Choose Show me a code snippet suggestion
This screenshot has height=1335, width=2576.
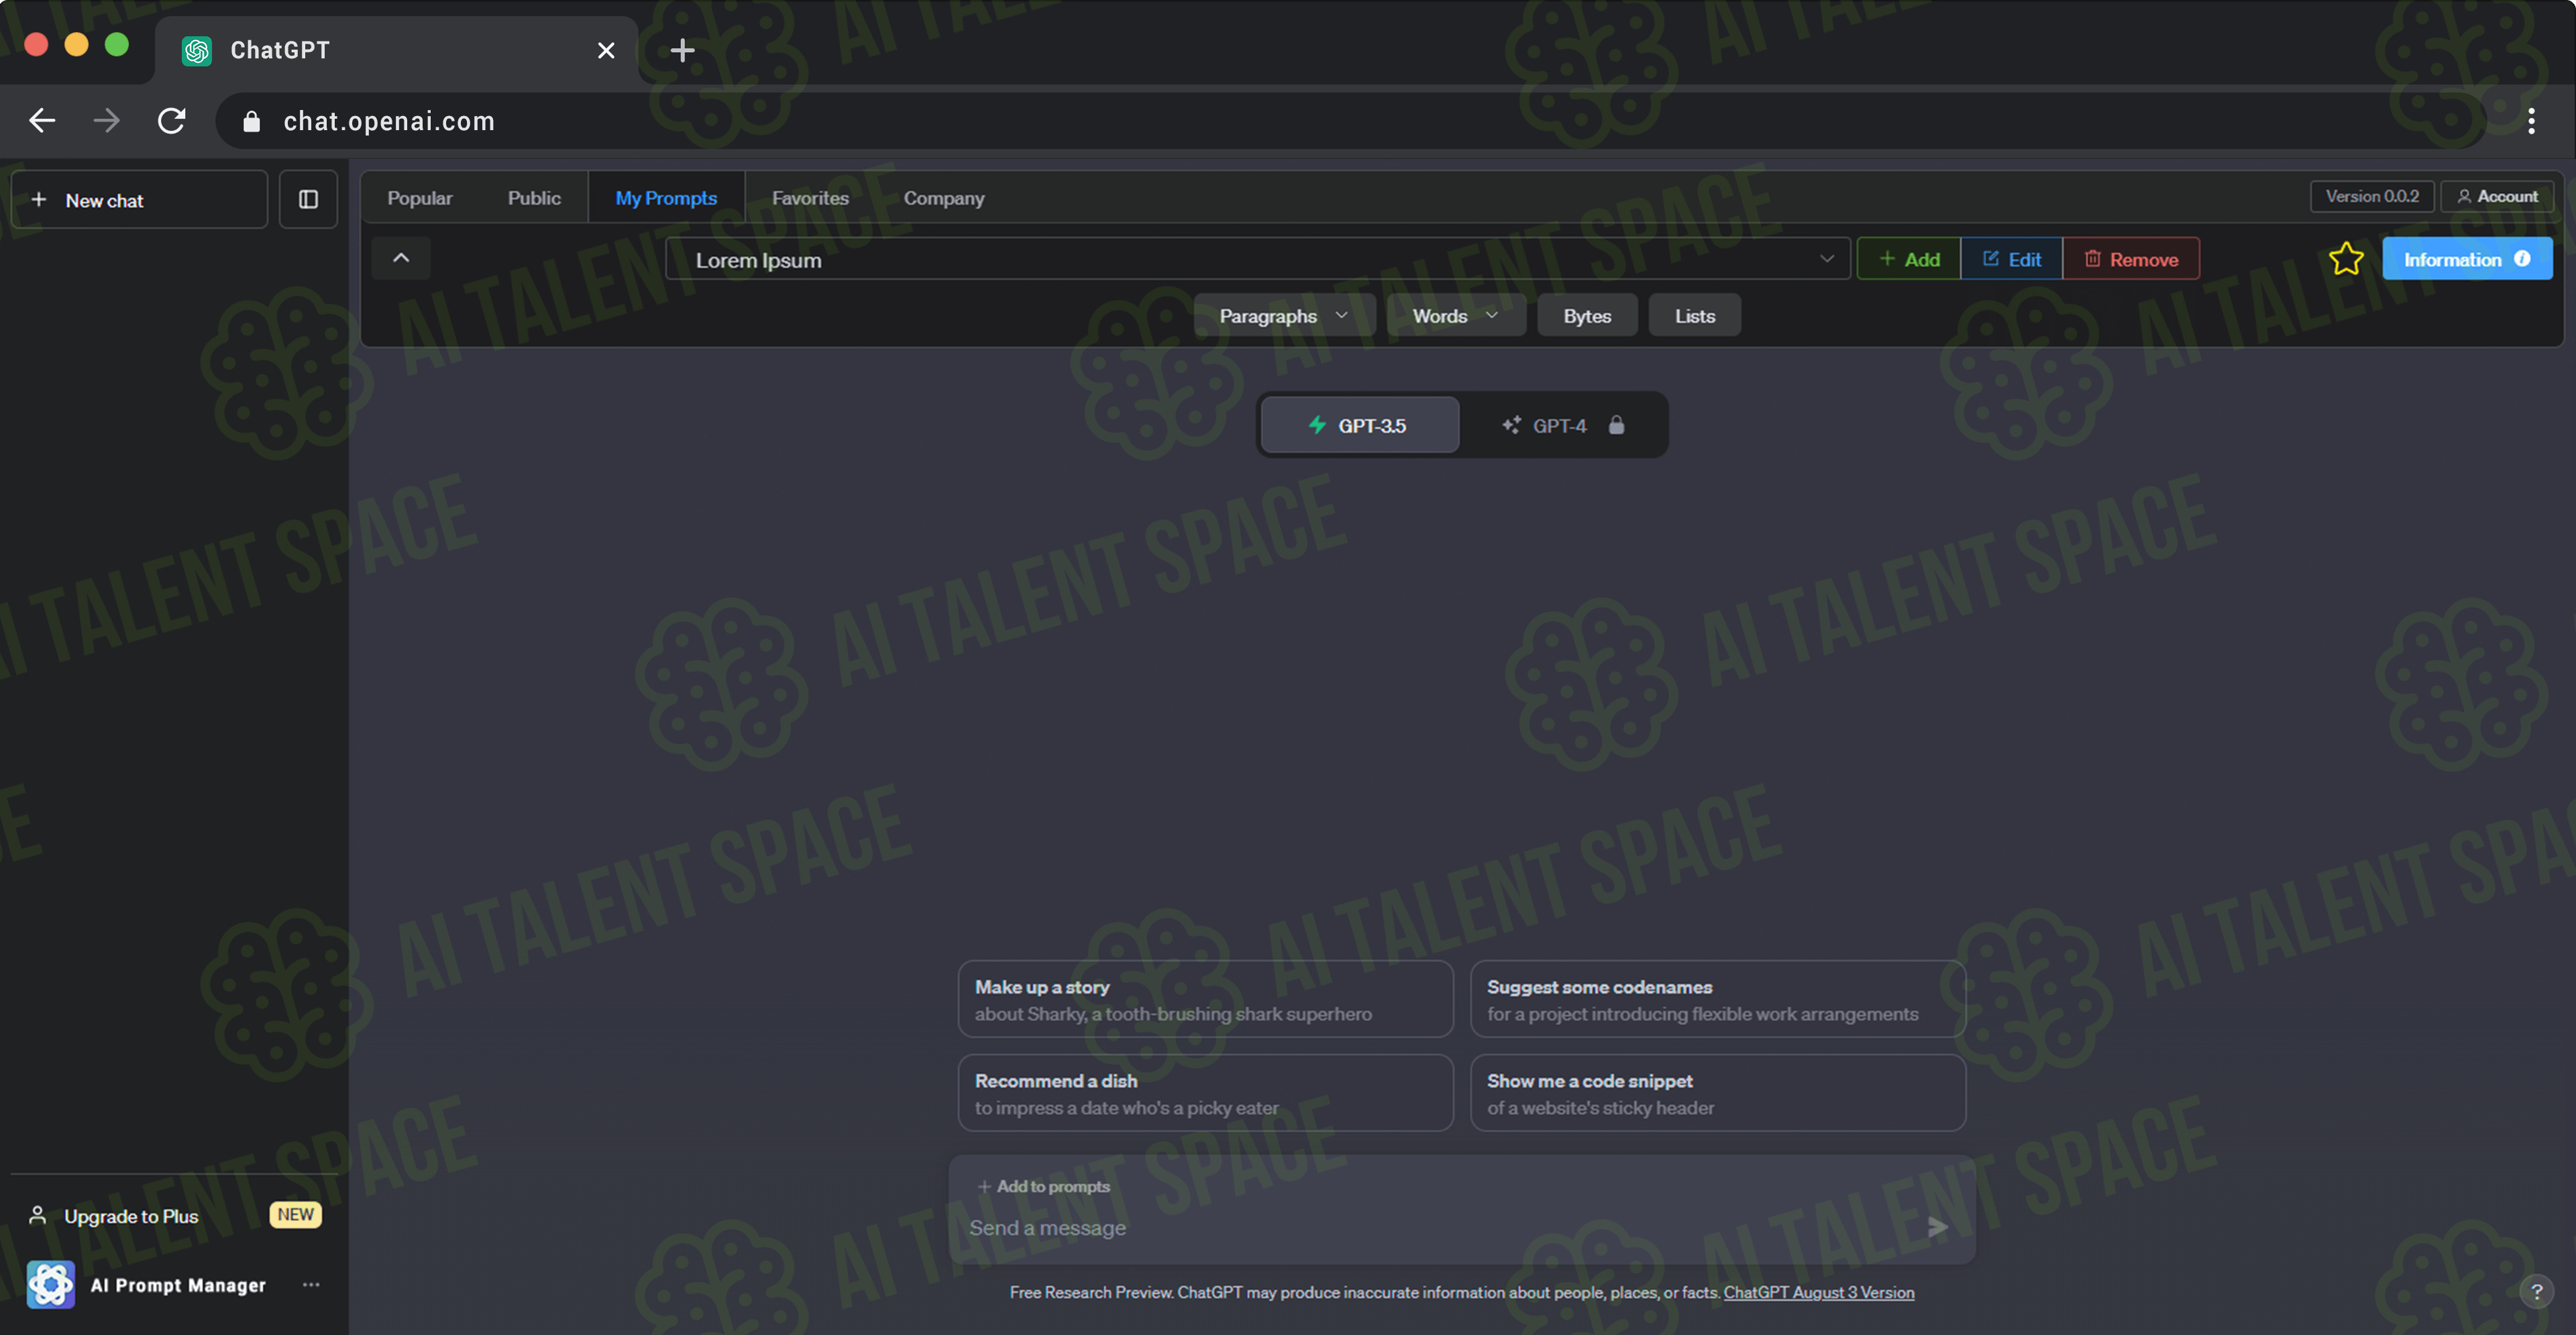1717,1093
